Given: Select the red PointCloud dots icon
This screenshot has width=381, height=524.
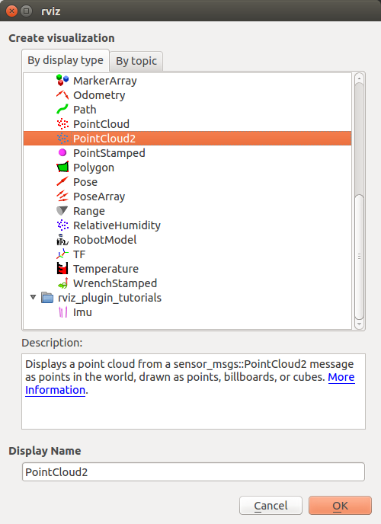Looking at the screenshot, I should pos(62,123).
